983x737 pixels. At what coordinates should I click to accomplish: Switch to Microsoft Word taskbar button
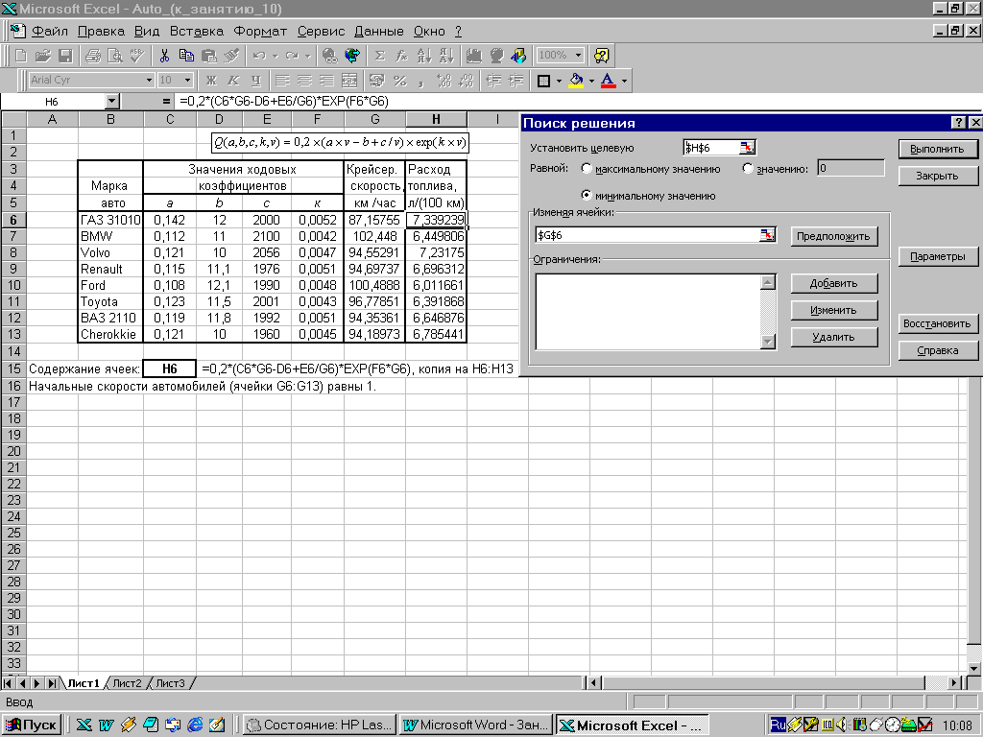475,725
